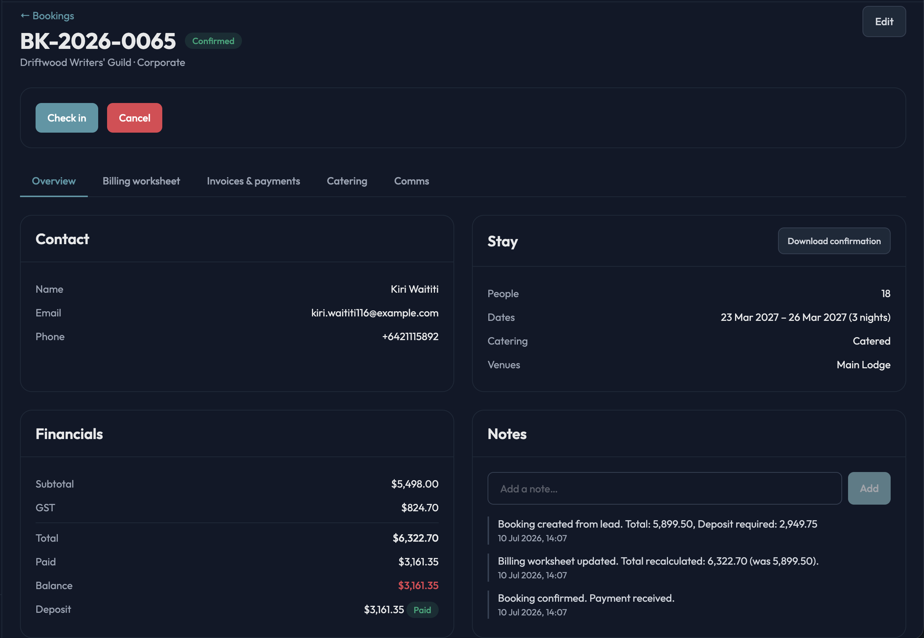The width and height of the screenshot is (924, 638).
Task: Click the Financials card heading
Action: (69, 434)
